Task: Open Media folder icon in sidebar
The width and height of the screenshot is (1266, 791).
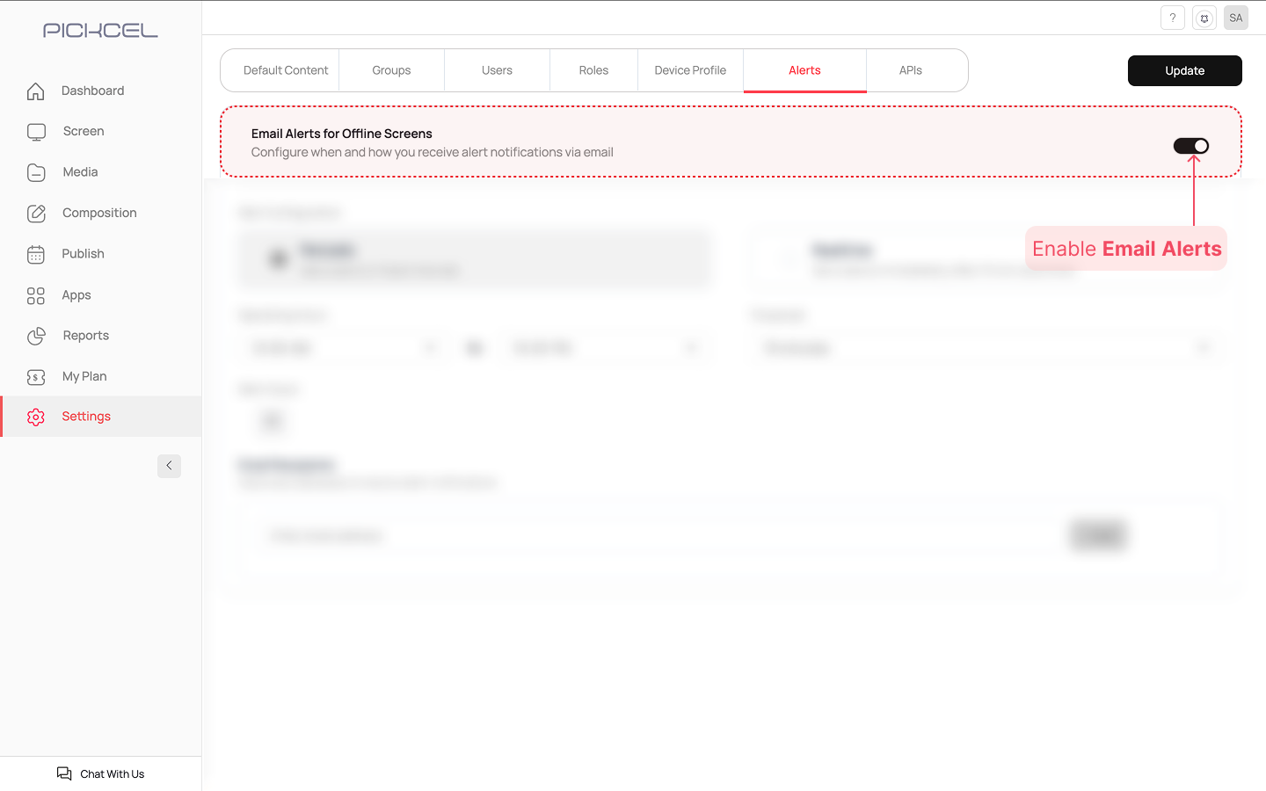Action: point(36,172)
